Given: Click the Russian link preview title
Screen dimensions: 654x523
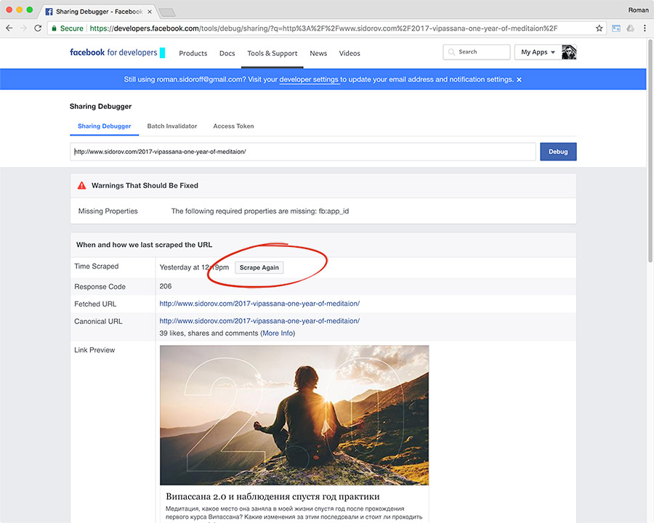Looking at the screenshot, I should click(x=272, y=496).
